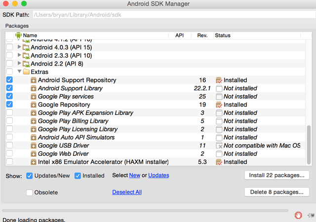Collapse the Extras folder tree
316x222 pixels.
(20, 72)
